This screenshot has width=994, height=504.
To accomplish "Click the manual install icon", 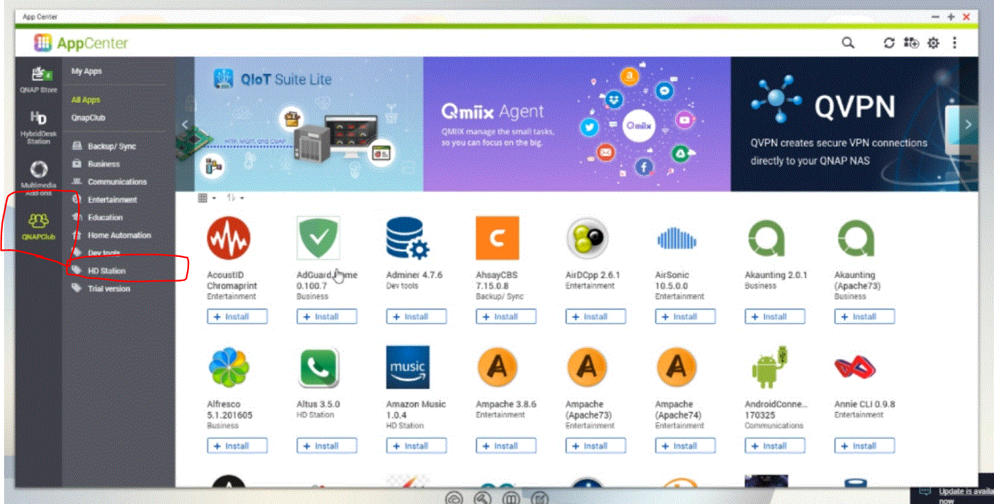I will coord(911,43).
